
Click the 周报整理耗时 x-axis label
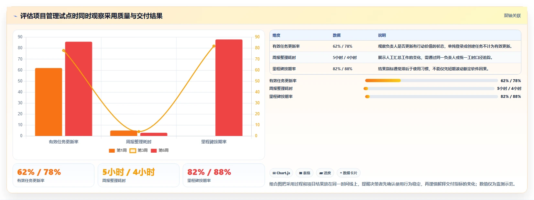pos(139,142)
